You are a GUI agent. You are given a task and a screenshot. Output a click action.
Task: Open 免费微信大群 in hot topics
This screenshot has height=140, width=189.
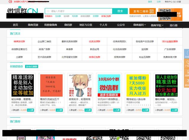click(170, 57)
